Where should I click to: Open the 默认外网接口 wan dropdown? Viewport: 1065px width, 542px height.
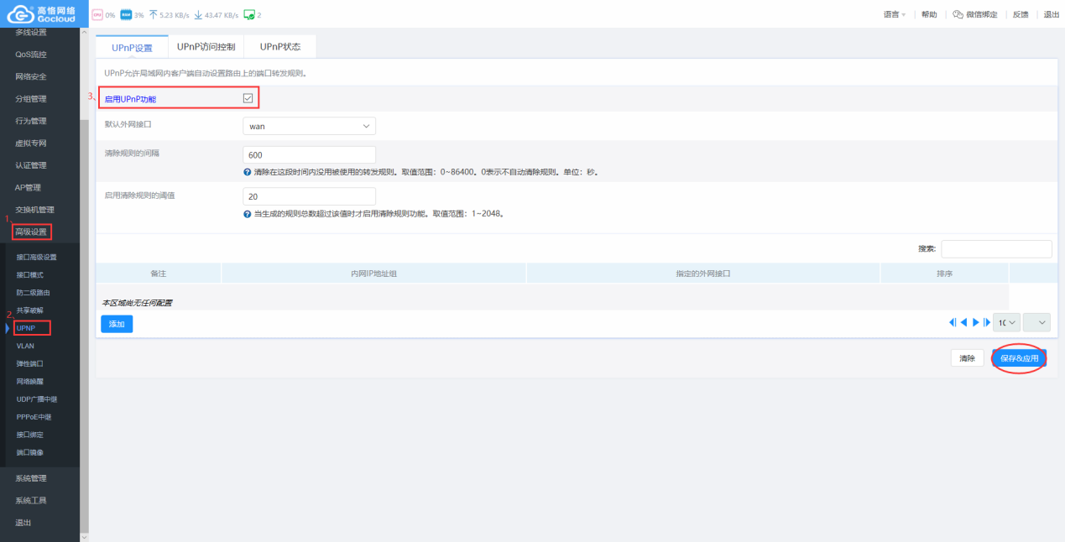tap(308, 126)
